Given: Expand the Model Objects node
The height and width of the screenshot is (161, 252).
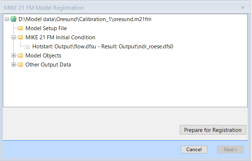Looking at the screenshot, I should (14, 56).
